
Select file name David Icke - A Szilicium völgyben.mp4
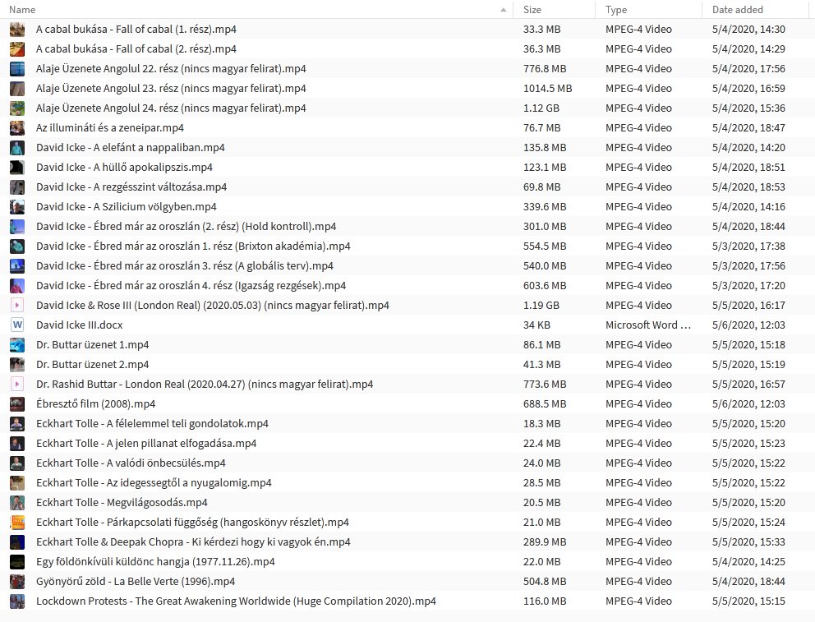[127, 207]
